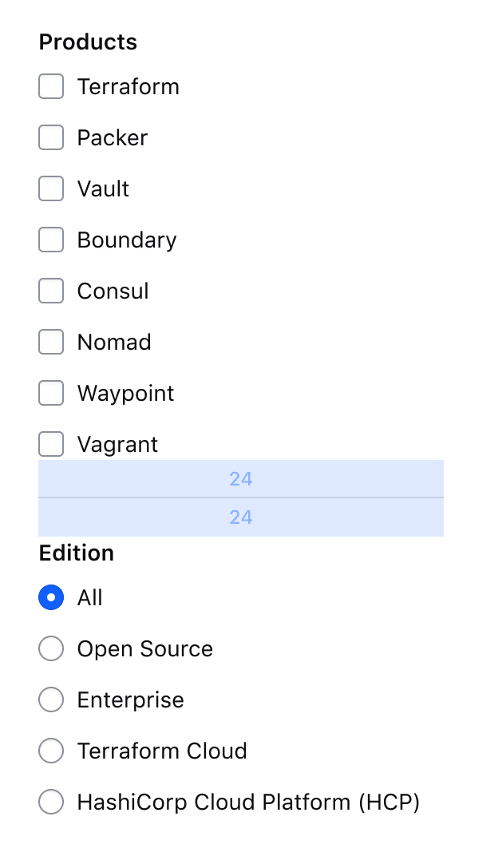This screenshot has width=498, height=856.
Task: Toggle the Waypoint checkbox on
Action: [50, 393]
